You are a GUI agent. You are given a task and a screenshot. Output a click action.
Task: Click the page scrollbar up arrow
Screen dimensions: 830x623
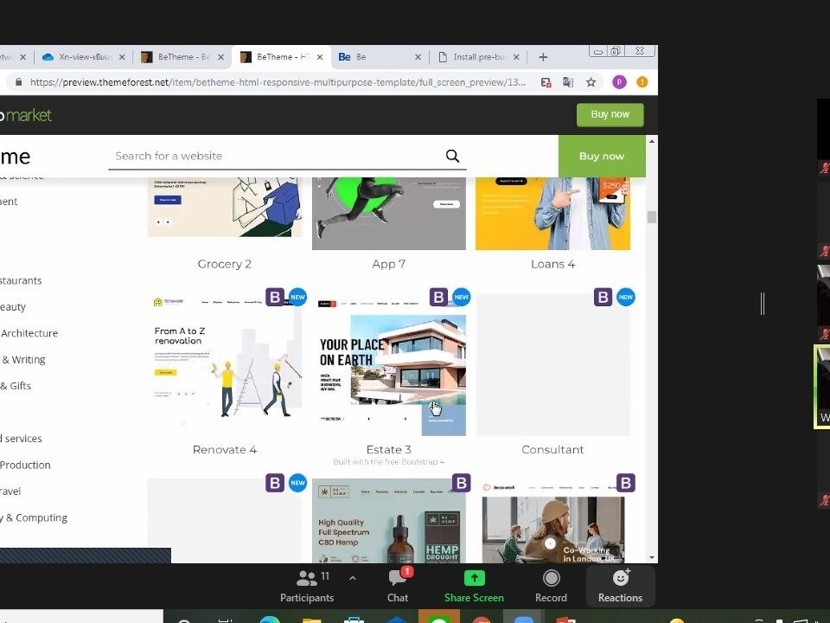[x=652, y=141]
